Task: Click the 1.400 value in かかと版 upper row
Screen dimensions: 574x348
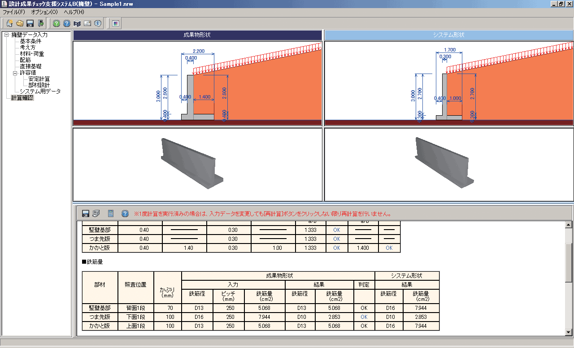Action: click(x=363, y=248)
